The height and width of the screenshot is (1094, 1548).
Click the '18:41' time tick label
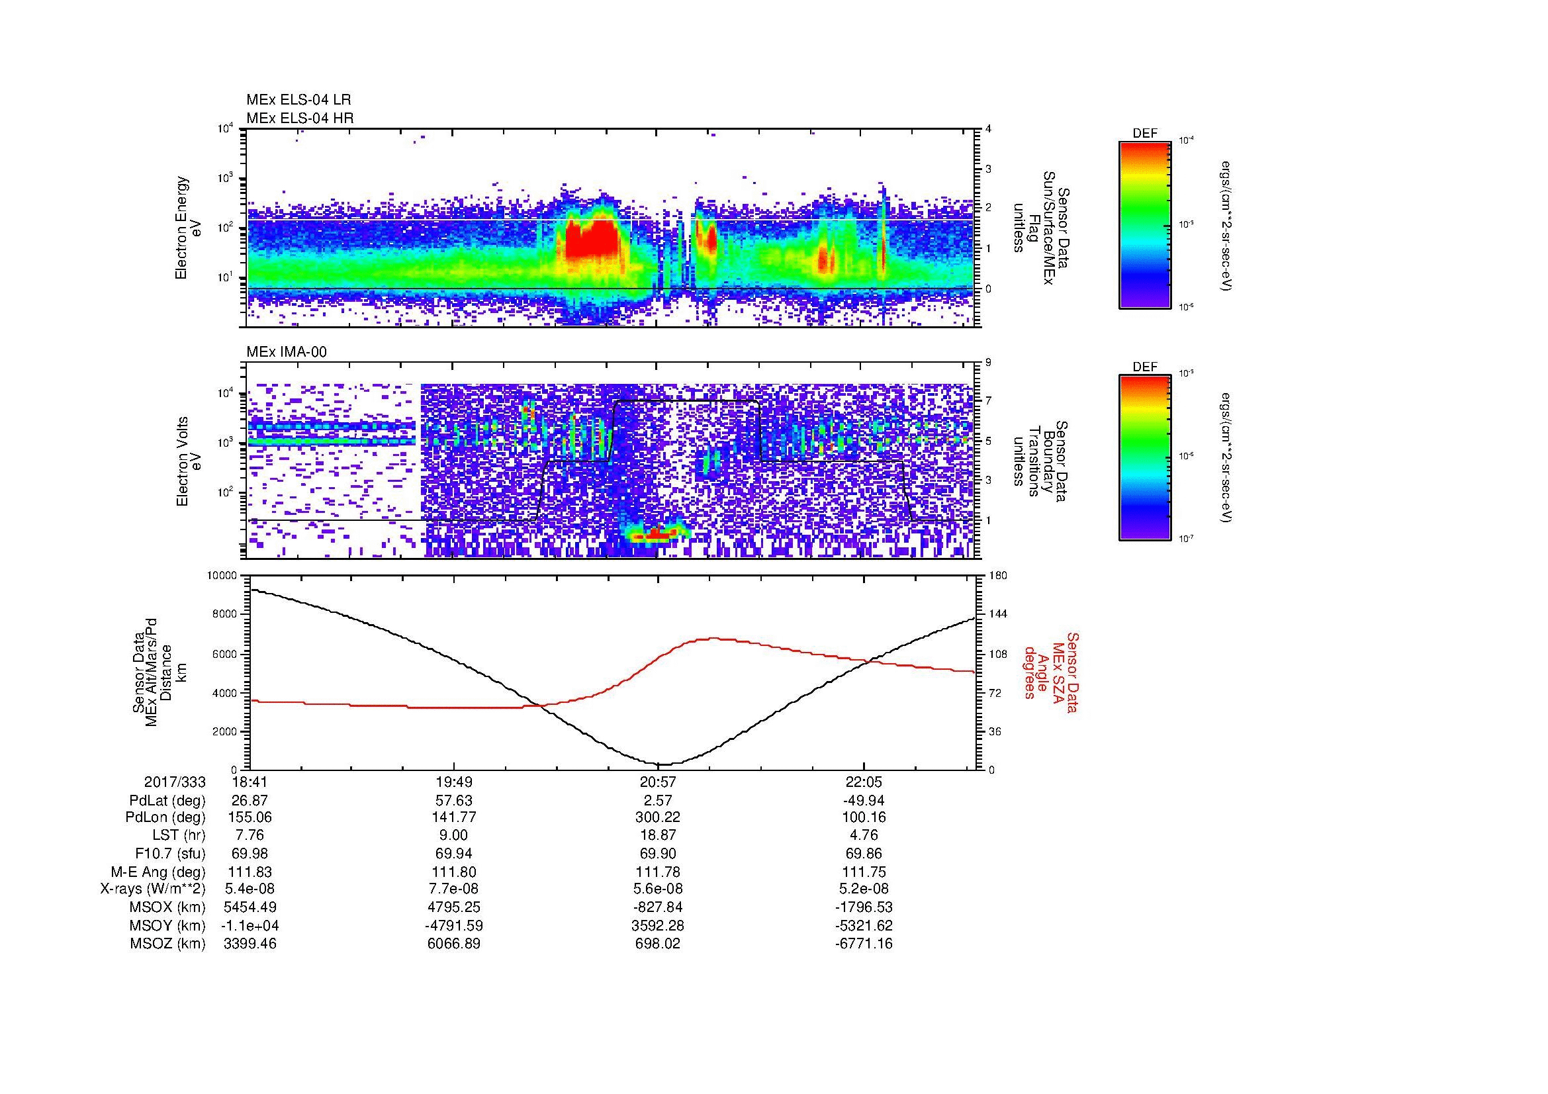point(250,782)
